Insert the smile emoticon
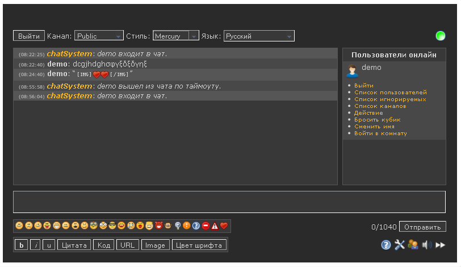 (x=19, y=226)
